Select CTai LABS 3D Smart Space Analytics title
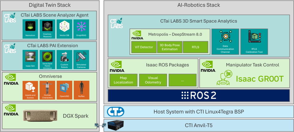 (x=199, y=21)
